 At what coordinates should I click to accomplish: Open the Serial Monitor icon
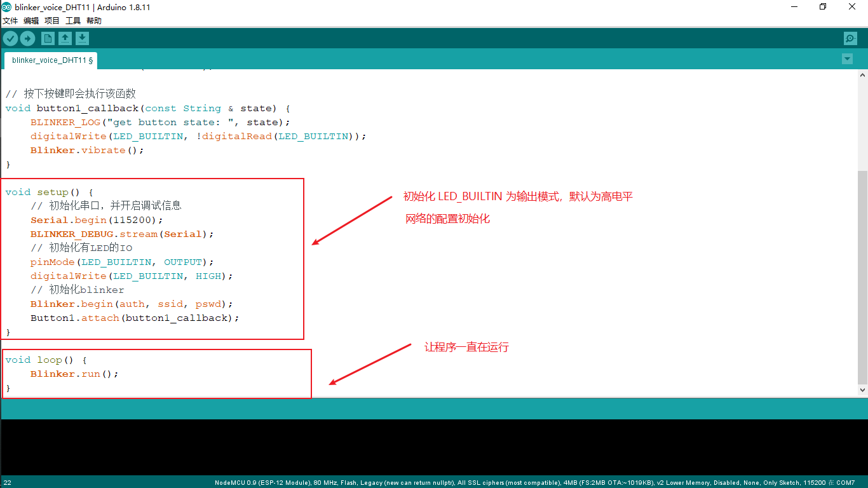[x=850, y=38]
